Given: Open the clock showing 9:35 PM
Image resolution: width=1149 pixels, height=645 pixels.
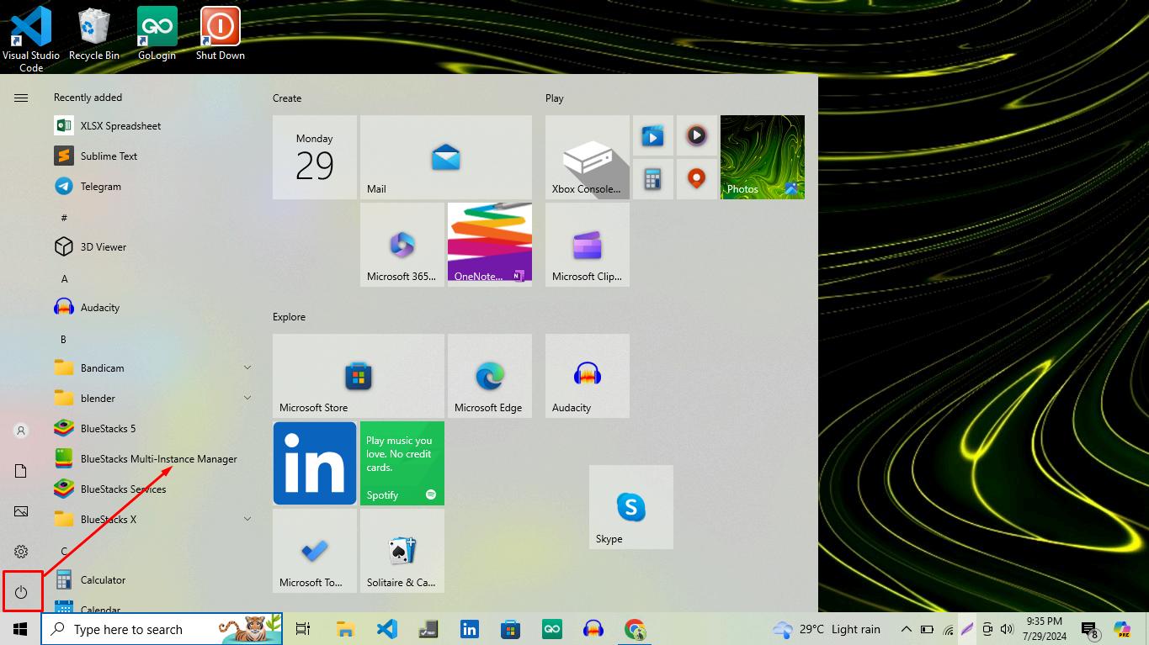Looking at the screenshot, I should [x=1045, y=629].
